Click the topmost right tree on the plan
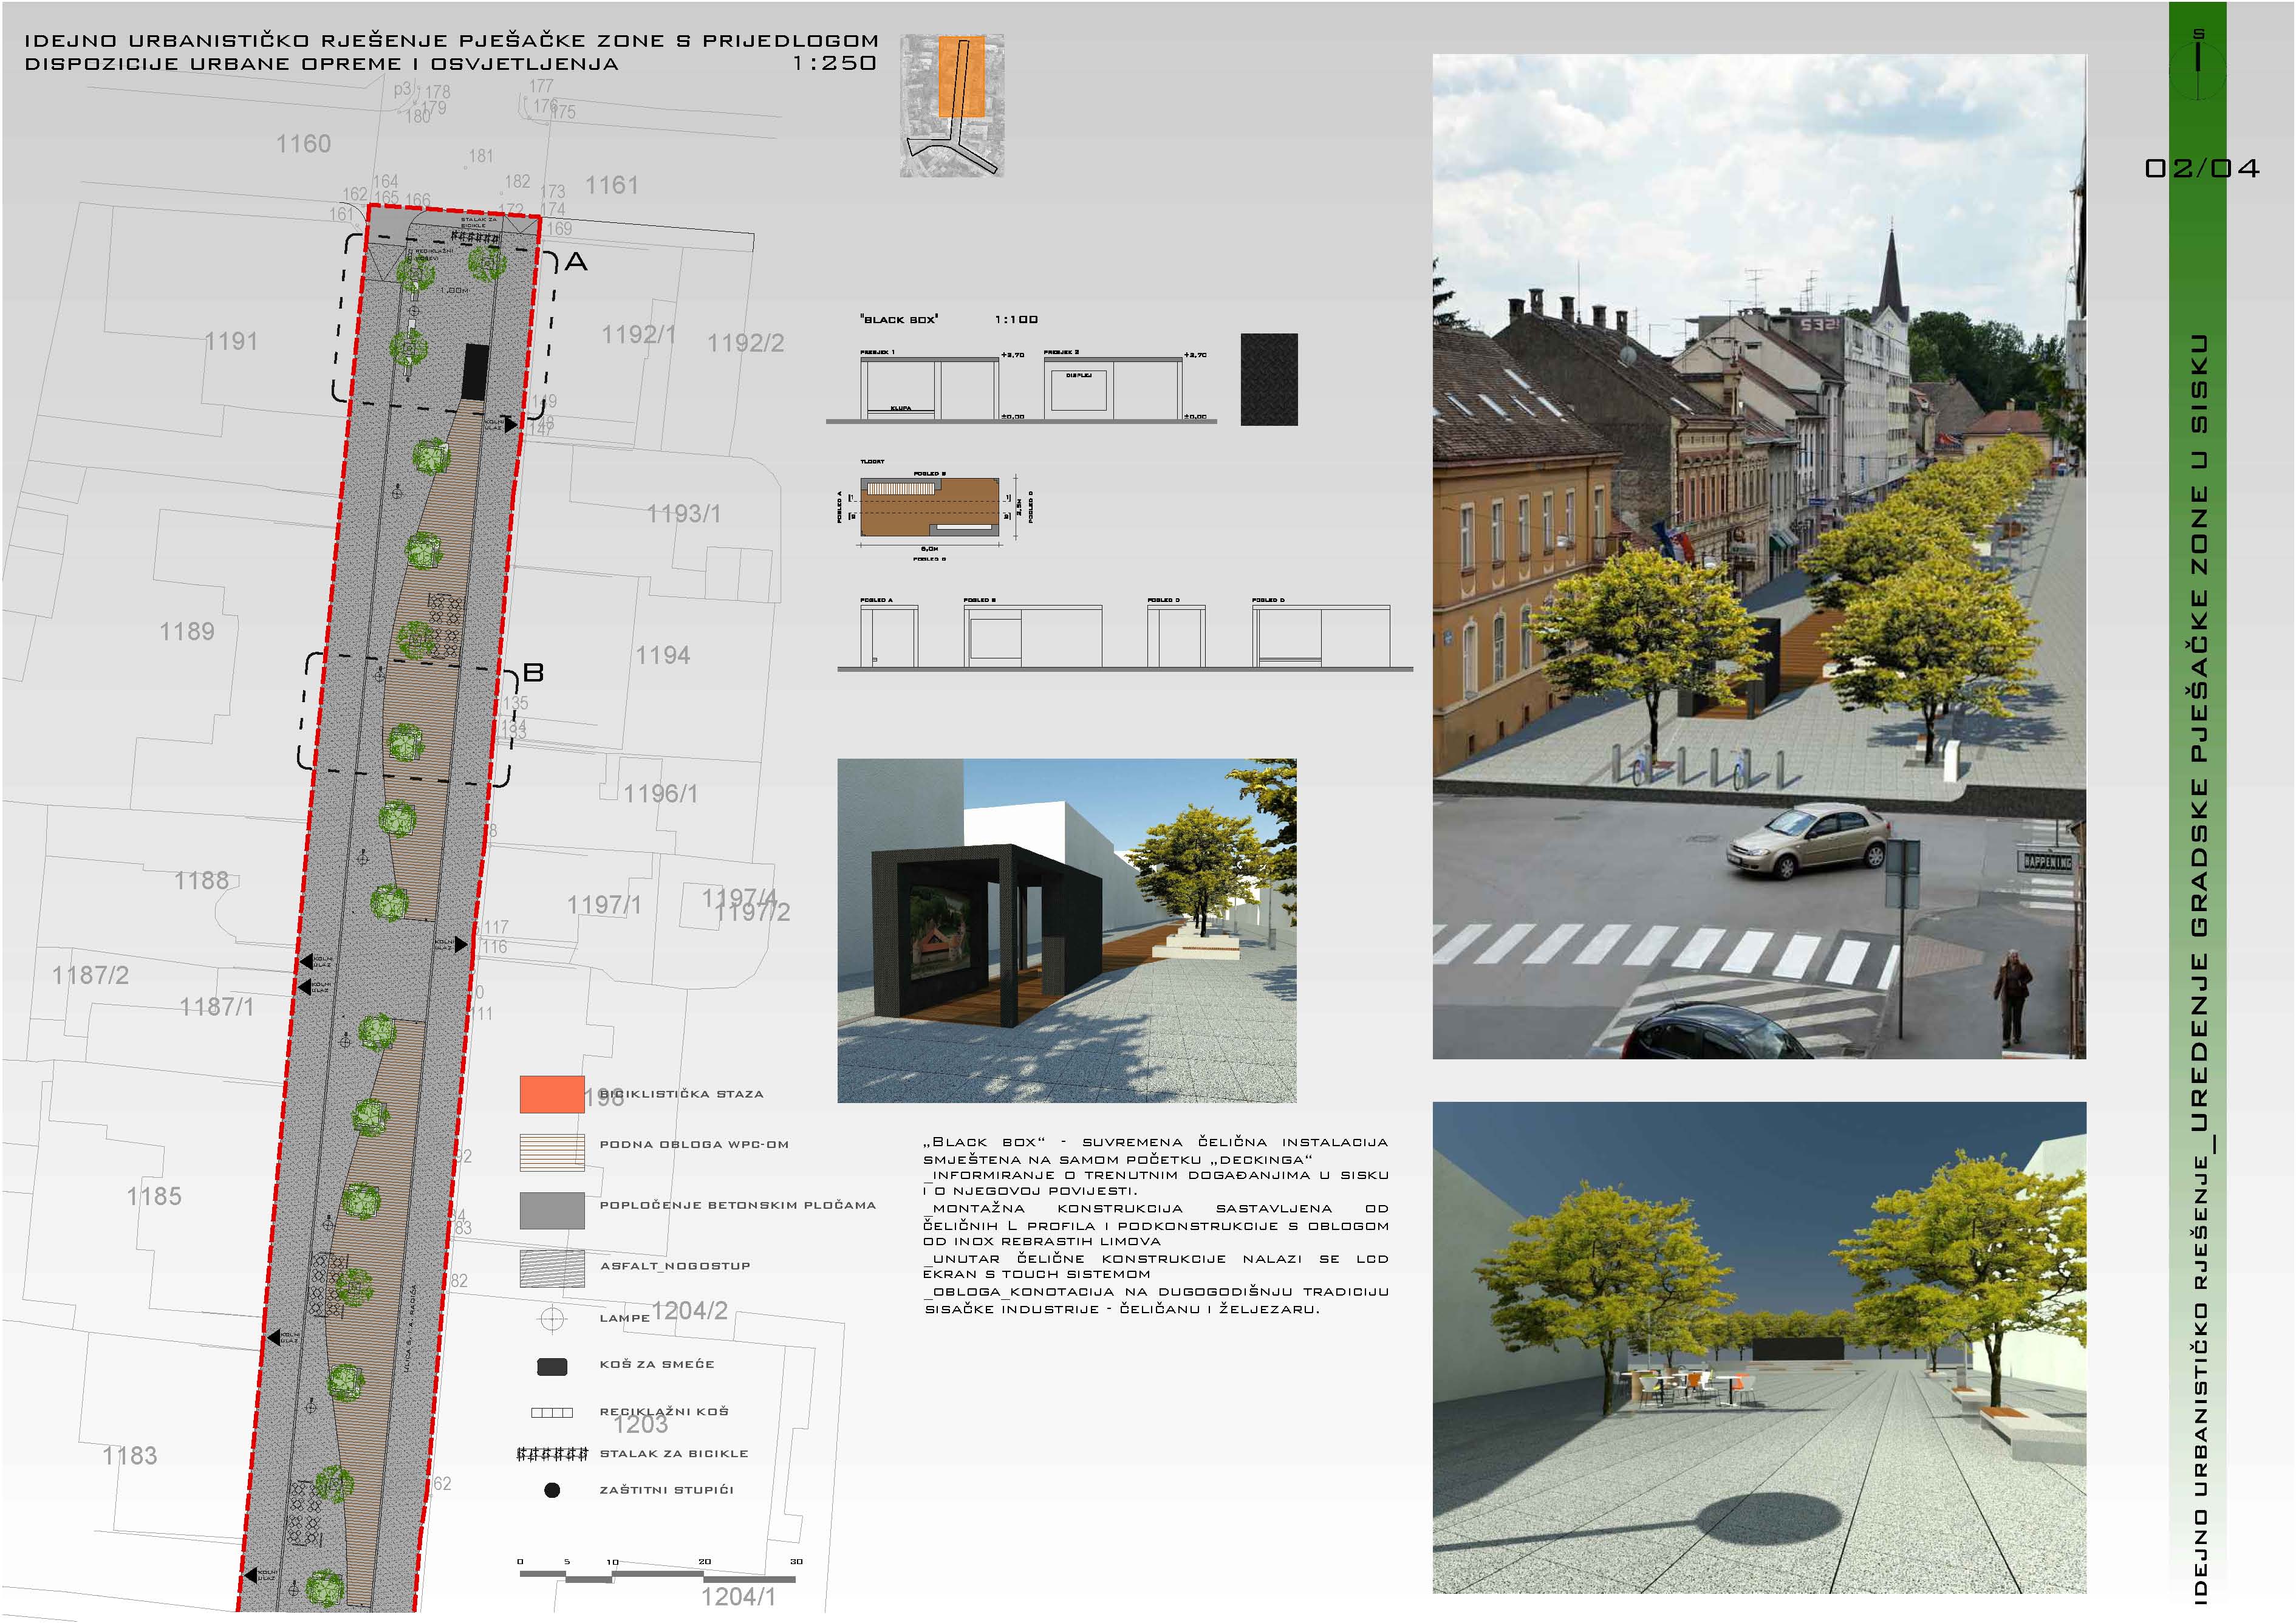The width and height of the screenshot is (2296, 1623). click(487, 263)
